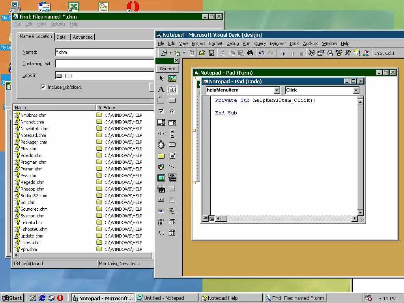Expand the helpMenuItem object dropdown
Image resolution: width=404 pixels, height=303 pixels.
(x=277, y=90)
